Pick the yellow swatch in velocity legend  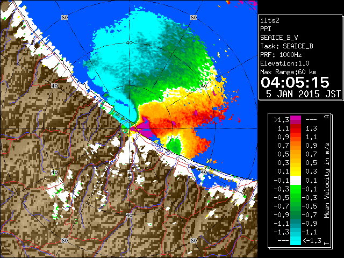[x=296, y=171]
